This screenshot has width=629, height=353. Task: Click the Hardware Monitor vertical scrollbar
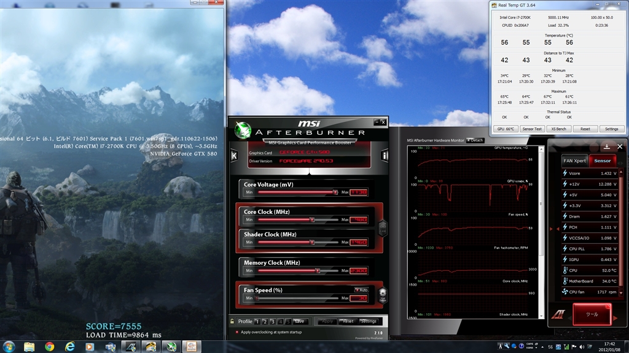(541, 232)
